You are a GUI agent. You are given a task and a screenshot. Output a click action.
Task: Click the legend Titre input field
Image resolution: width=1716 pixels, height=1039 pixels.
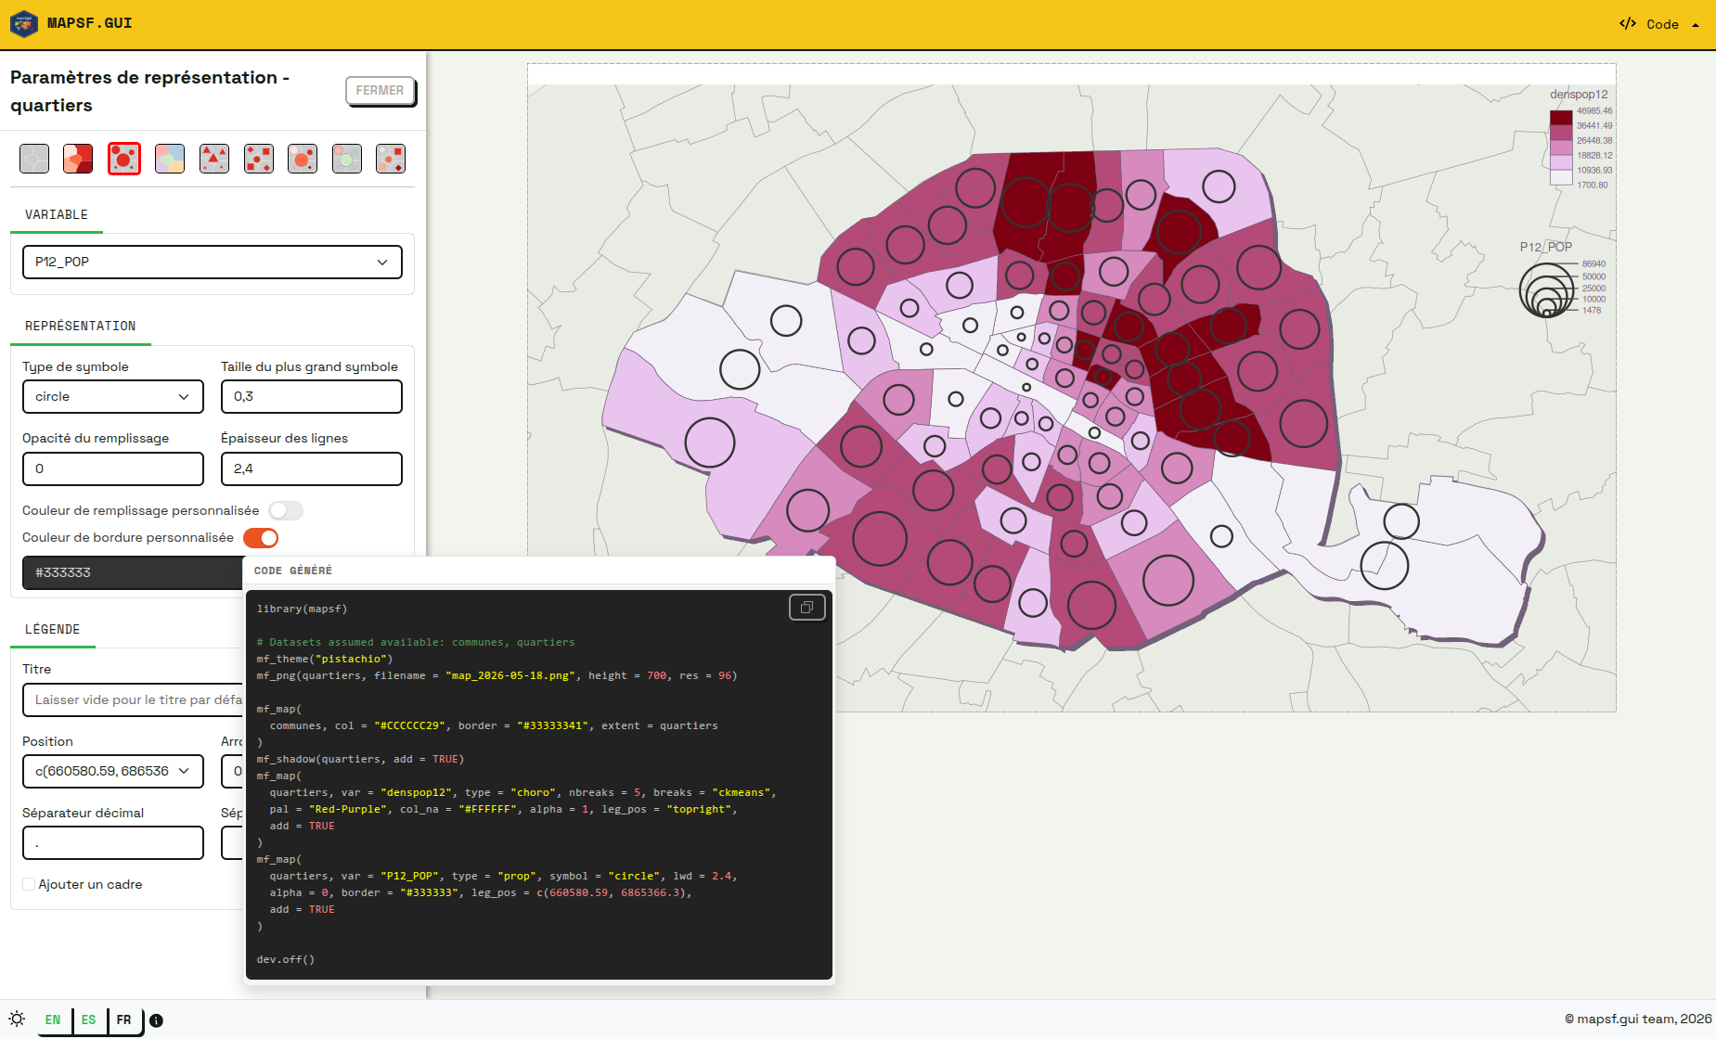pyautogui.click(x=133, y=699)
